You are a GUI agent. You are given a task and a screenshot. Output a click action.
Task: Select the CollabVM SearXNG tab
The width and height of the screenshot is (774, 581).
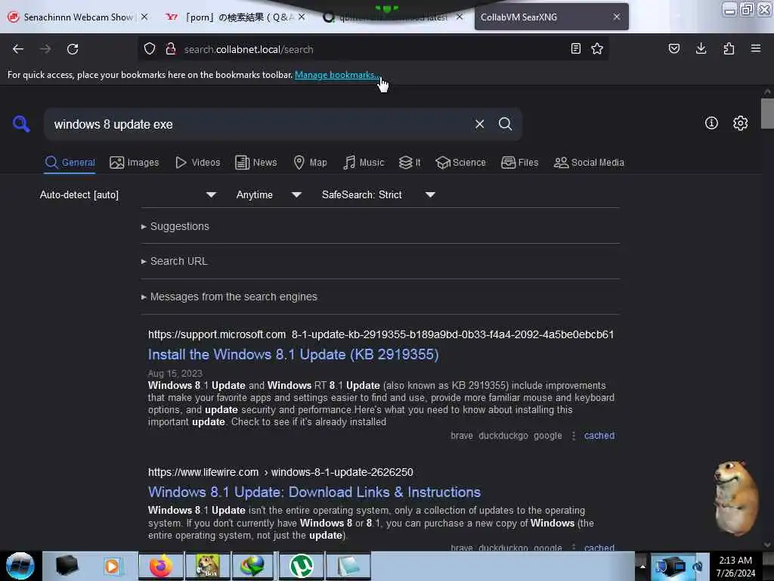tap(551, 17)
